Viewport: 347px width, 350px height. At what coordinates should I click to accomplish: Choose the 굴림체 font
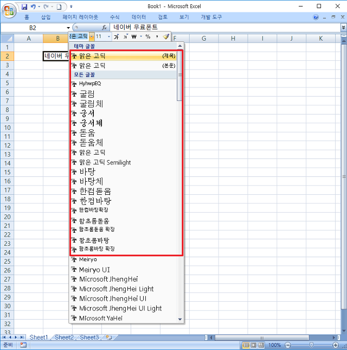[x=124, y=104]
